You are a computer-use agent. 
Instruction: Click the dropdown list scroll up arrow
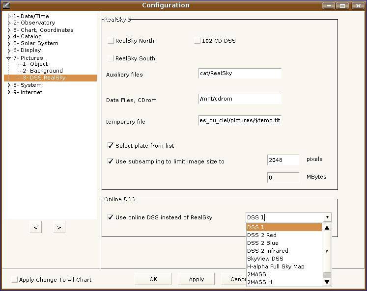pos(327,227)
